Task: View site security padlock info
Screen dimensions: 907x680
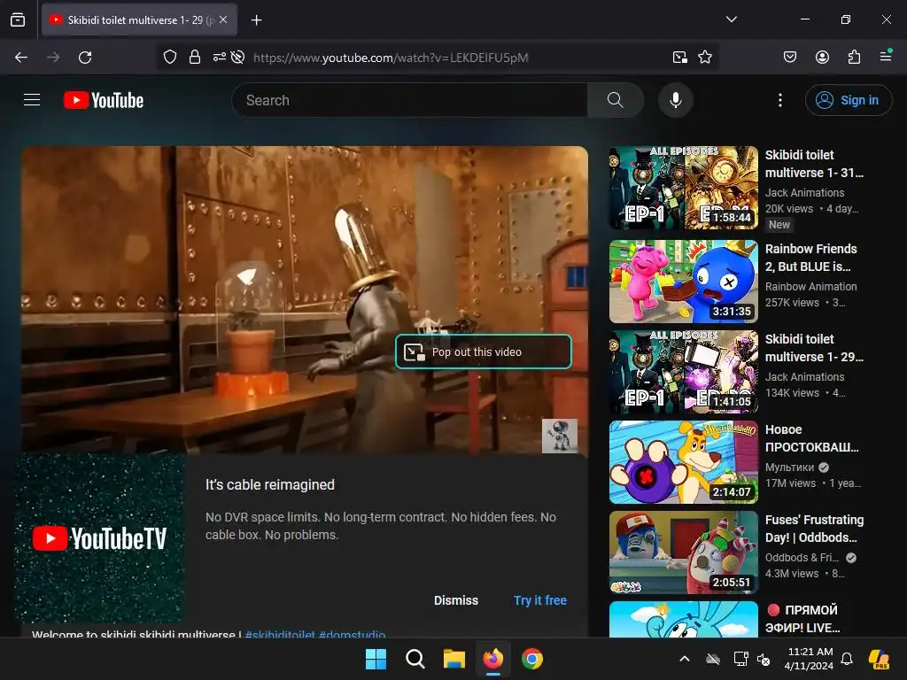Action: click(195, 58)
